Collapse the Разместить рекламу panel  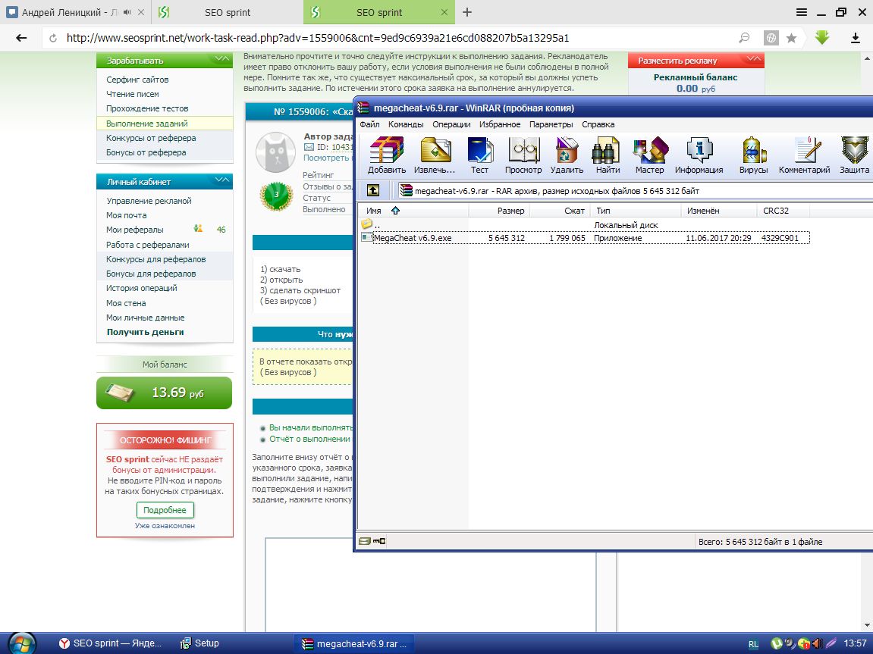753,59
